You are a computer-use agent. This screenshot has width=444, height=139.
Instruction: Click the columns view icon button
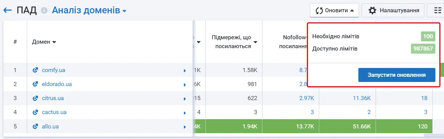[437, 10]
